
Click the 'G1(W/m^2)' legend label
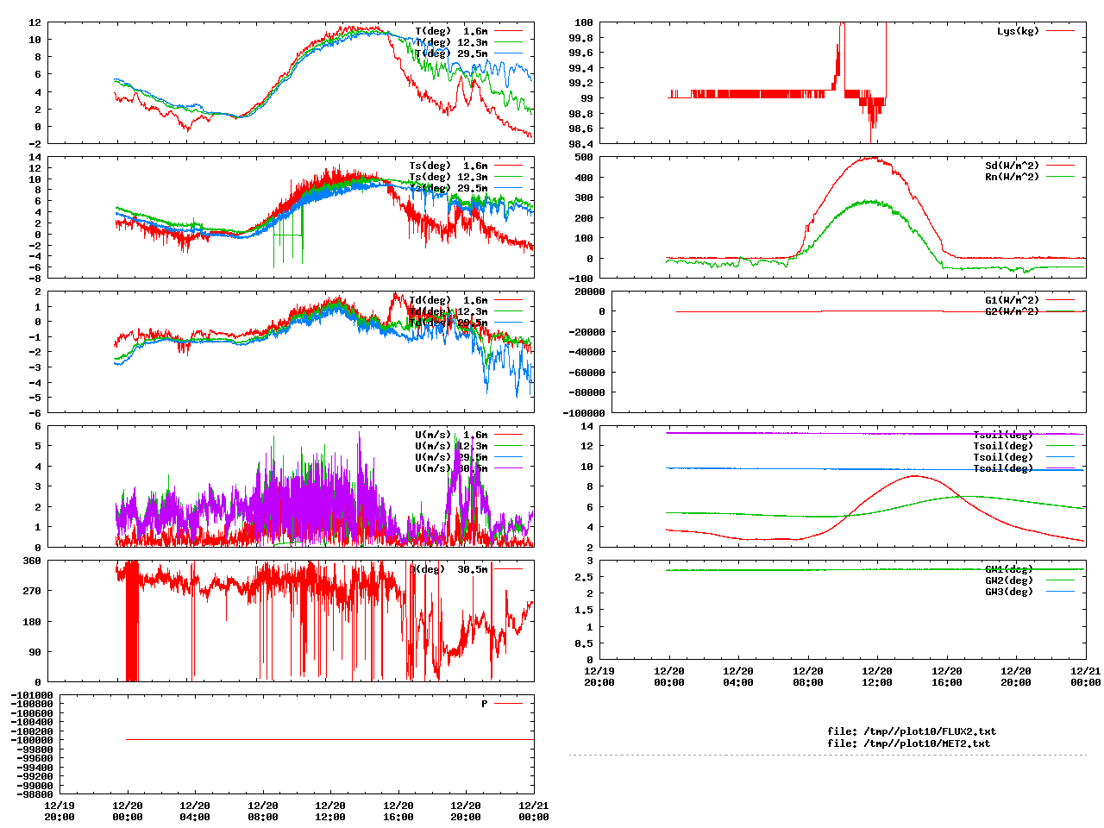pyautogui.click(x=1013, y=300)
